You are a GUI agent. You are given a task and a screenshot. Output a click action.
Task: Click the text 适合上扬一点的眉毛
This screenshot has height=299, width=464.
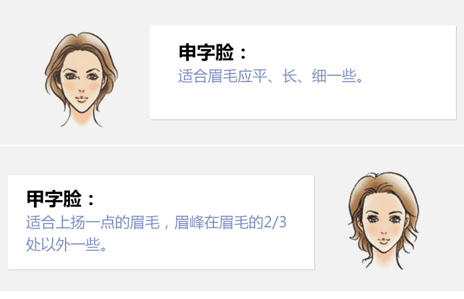coord(93,222)
